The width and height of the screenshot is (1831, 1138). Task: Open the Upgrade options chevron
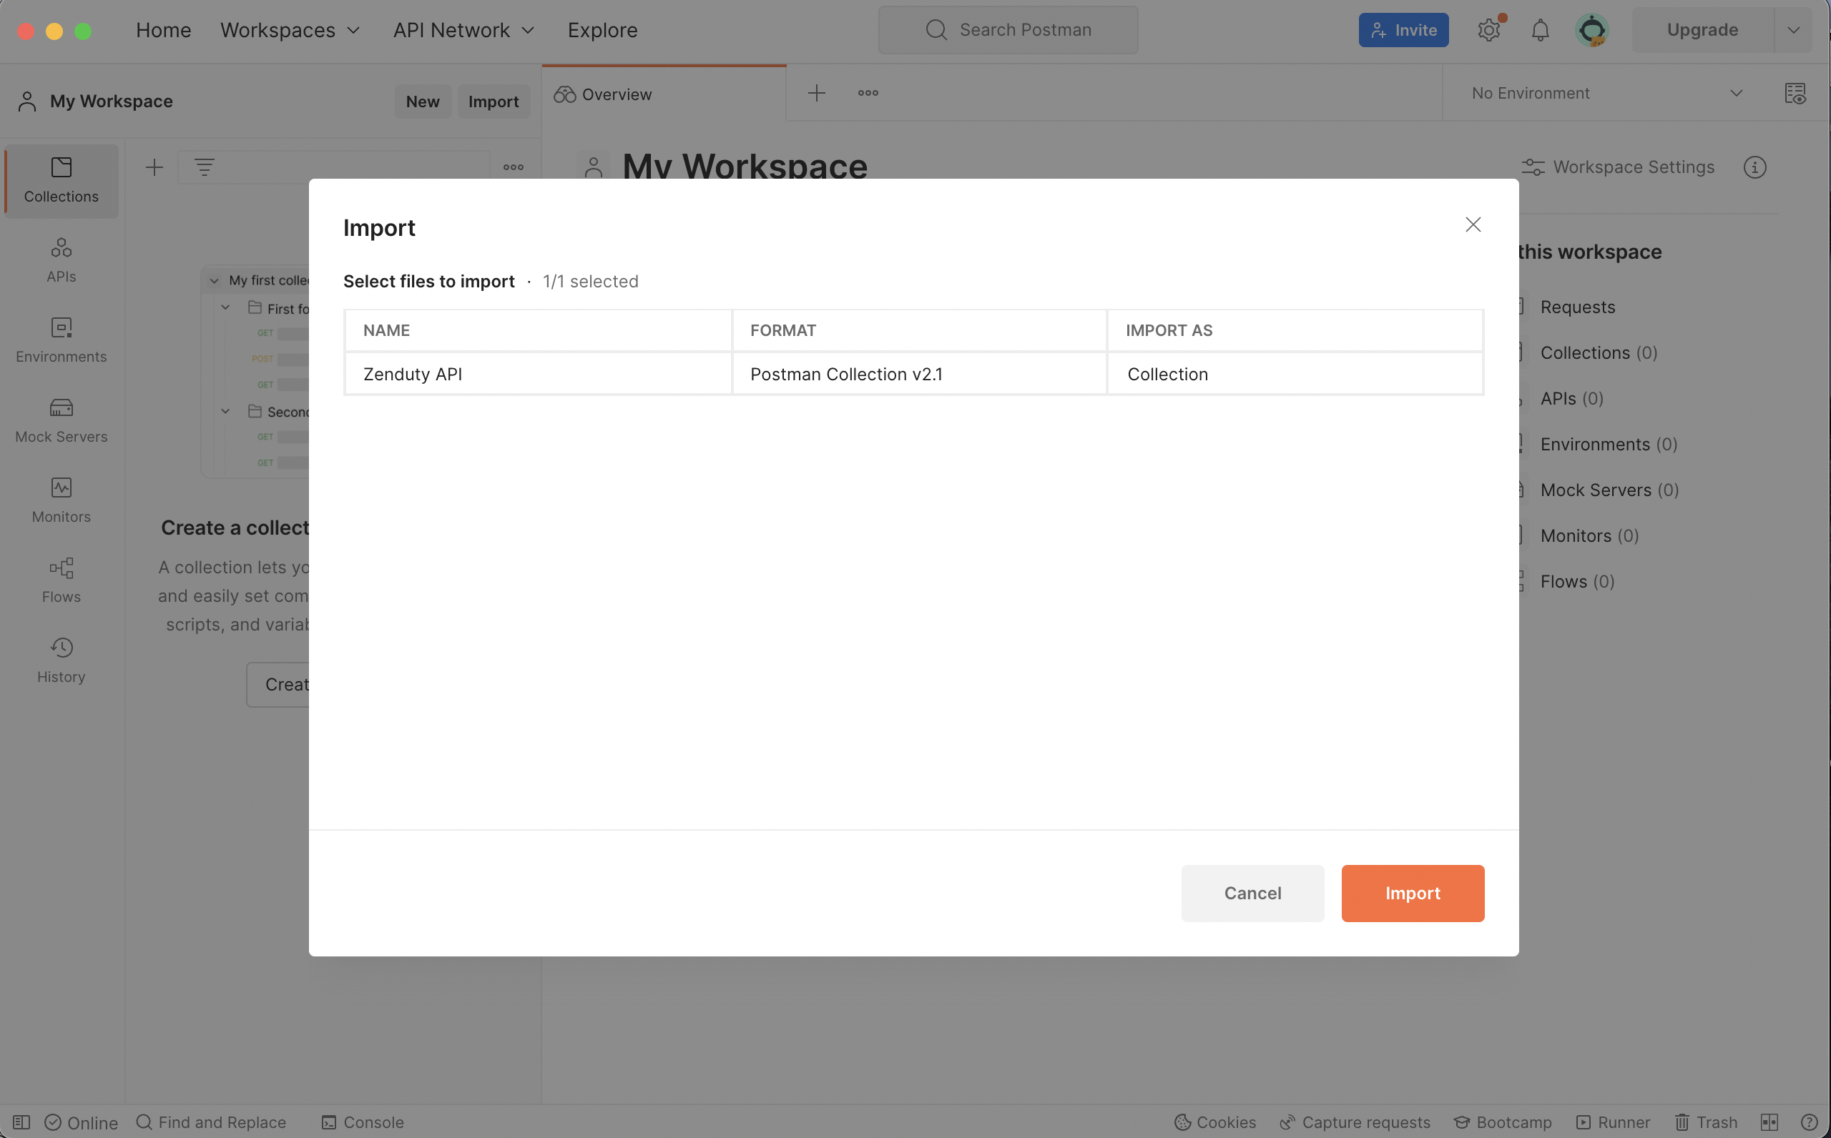1793,30
